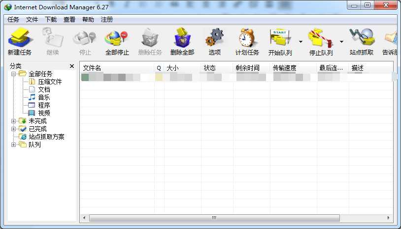
Task: Click the horizontal scrollbar left arrow
Action: coord(84,218)
